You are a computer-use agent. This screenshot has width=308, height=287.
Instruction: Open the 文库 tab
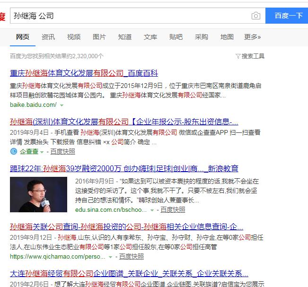[x=150, y=37]
